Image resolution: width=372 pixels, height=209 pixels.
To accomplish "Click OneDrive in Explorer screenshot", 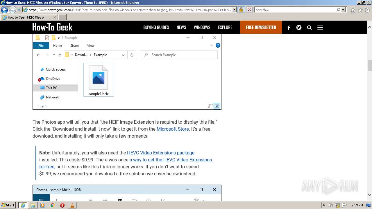I will point(53,79).
